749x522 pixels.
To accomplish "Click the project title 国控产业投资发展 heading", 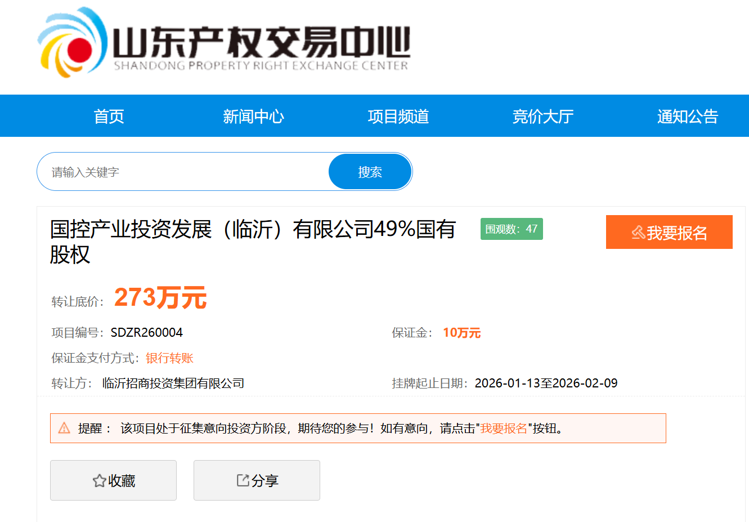I will pos(252,230).
